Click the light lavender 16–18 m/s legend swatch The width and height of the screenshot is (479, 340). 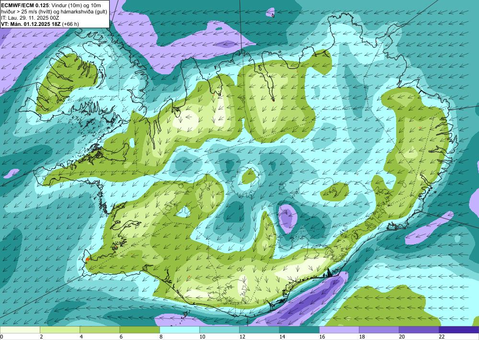[339, 330]
